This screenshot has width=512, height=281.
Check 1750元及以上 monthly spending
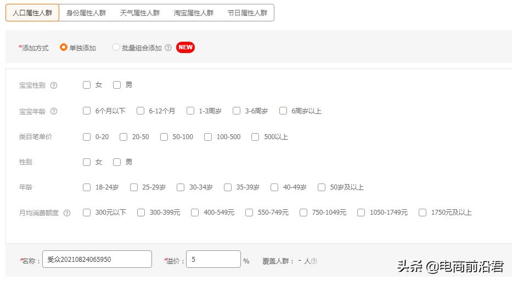tap(423, 213)
